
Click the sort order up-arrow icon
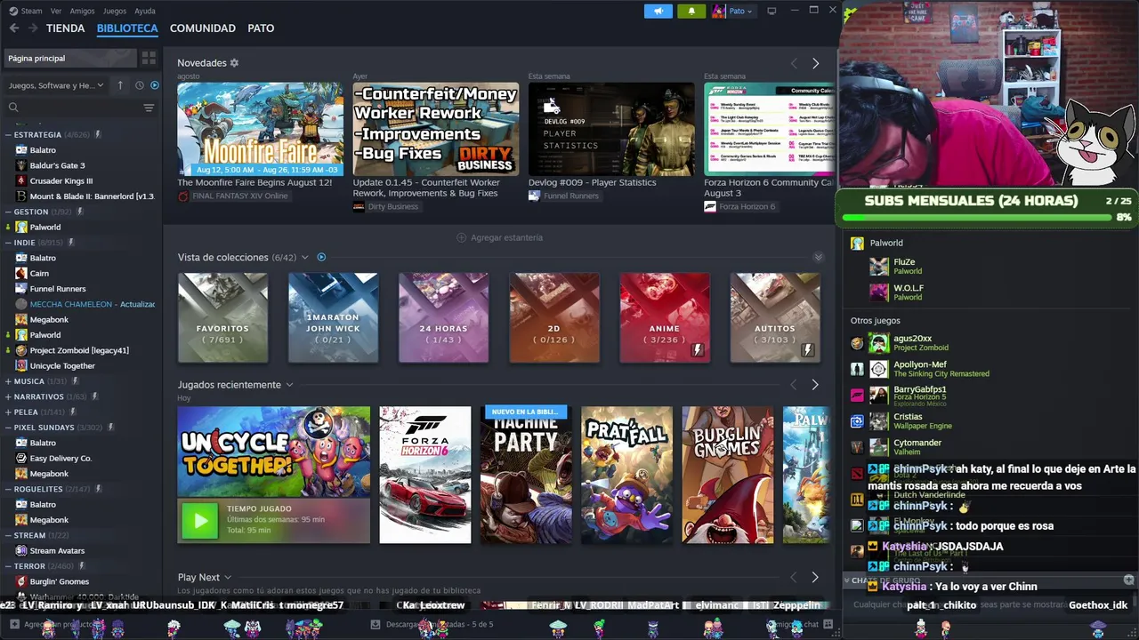(x=120, y=85)
